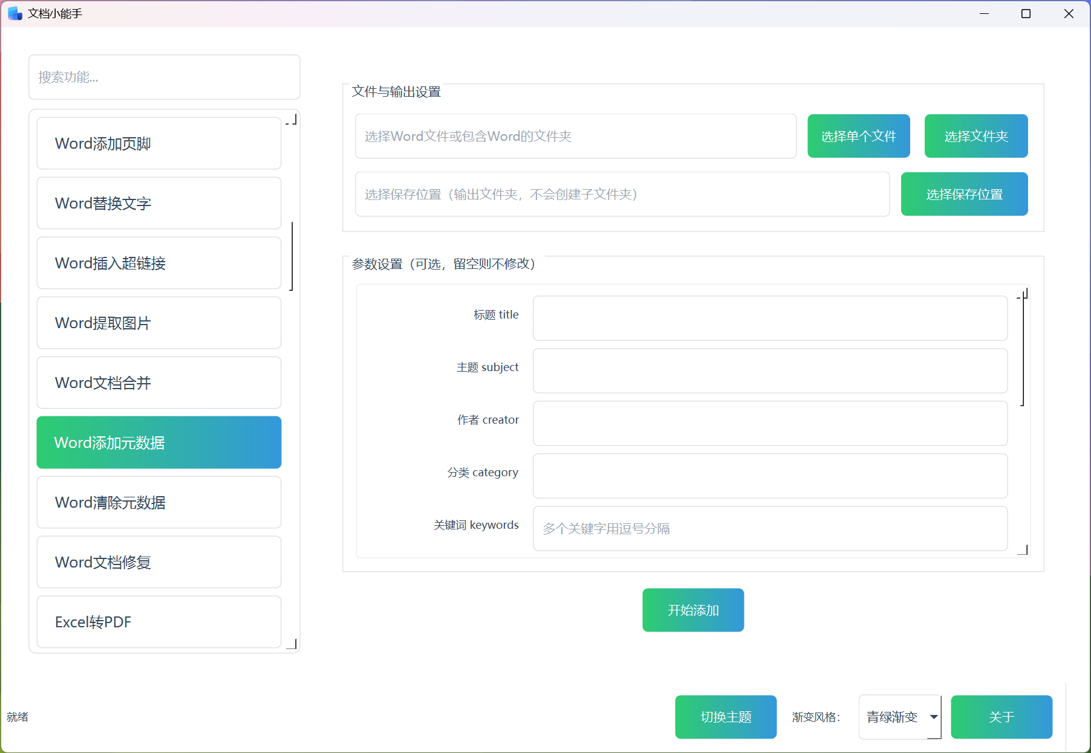Open the 关于 about dialog
Image resolution: width=1091 pixels, height=753 pixels.
(1001, 717)
